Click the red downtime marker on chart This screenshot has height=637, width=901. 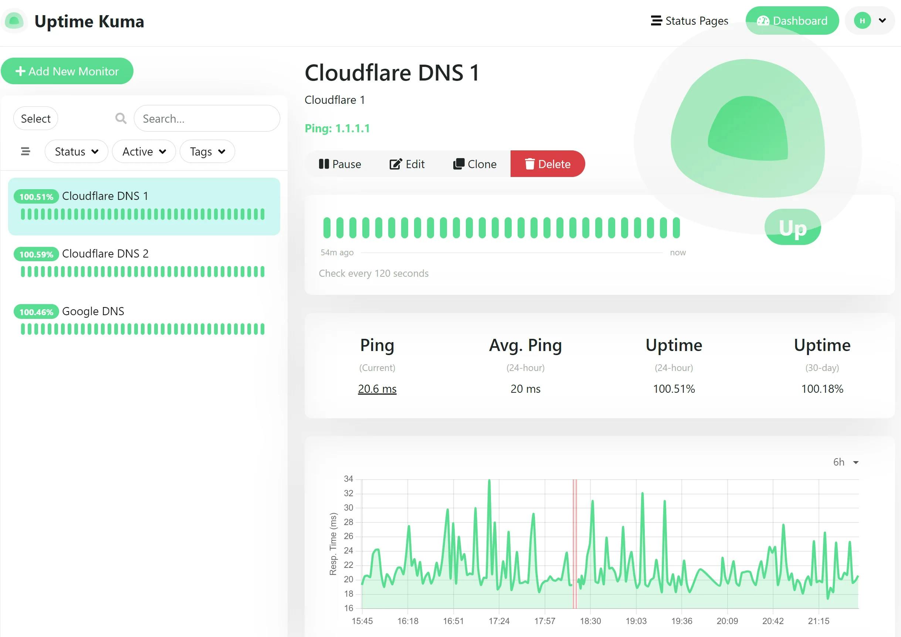coord(575,544)
